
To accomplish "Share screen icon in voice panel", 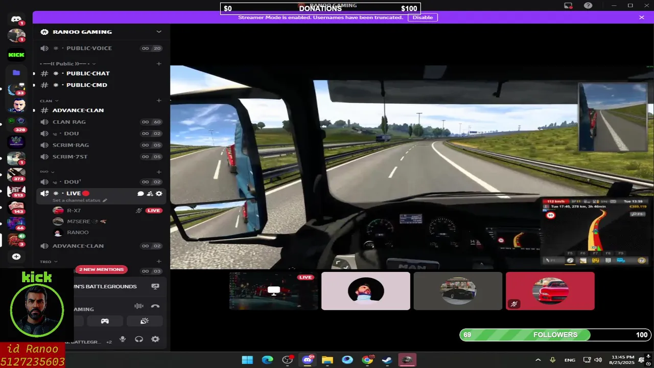I will [x=155, y=287].
